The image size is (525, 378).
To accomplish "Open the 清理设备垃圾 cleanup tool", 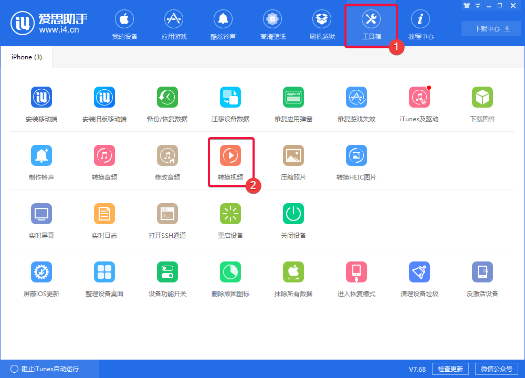I will coord(419,278).
